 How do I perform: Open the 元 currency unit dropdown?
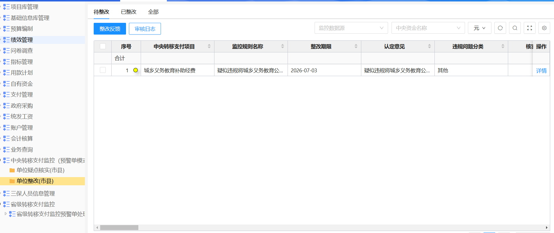click(x=480, y=28)
